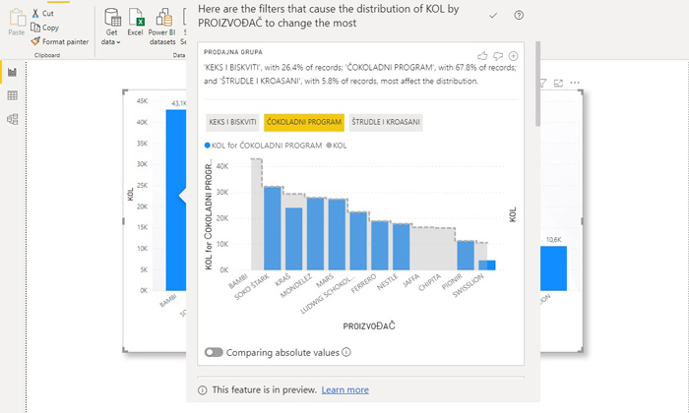This screenshot has height=413, width=689.
Task: Add insight to report with plus icon
Action: tap(514, 56)
